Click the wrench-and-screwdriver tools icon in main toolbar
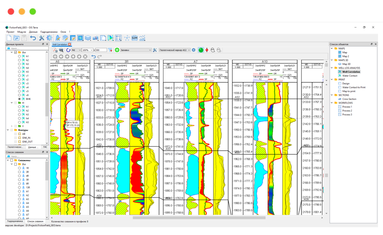Image resolution: width=383 pixels, height=235 pixels. point(41,38)
